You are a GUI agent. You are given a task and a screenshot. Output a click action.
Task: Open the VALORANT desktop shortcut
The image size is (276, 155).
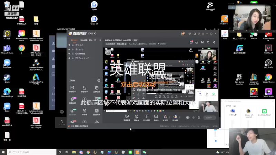(x=268, y=49)
